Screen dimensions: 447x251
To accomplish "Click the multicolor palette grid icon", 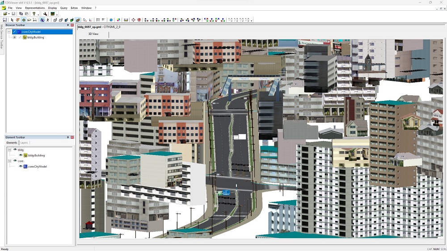I will (118, 20).
